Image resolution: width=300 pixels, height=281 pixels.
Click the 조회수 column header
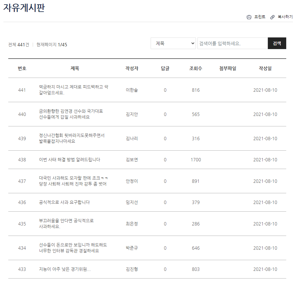point(196,68)
